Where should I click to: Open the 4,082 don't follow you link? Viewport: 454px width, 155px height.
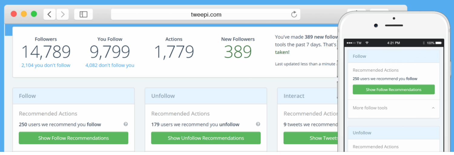(110, 65)
